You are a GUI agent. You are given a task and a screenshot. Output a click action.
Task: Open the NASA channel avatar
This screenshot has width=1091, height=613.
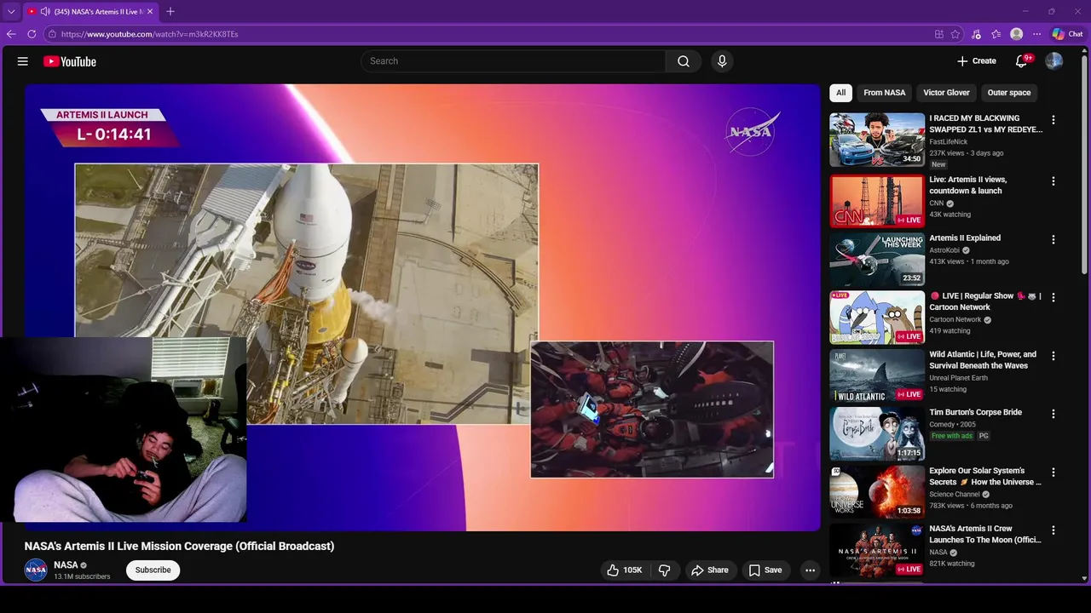click(x=36, y=570)
